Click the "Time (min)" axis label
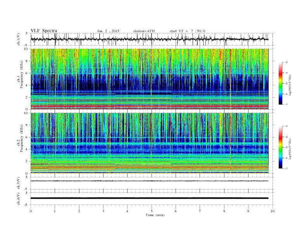This screenshot has height=237, width=307. tap(155, 215)
